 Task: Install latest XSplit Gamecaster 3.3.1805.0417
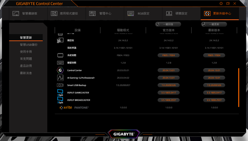coord(214,93)
